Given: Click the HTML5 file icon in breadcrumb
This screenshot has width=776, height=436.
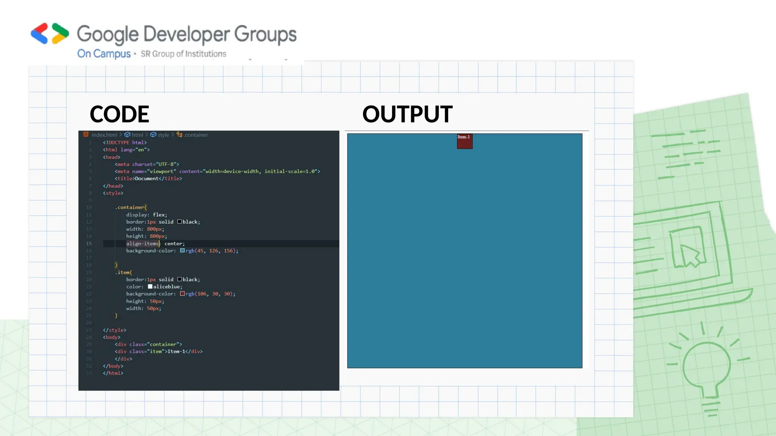Looking at the screenshot, I should tap(86, 134).
